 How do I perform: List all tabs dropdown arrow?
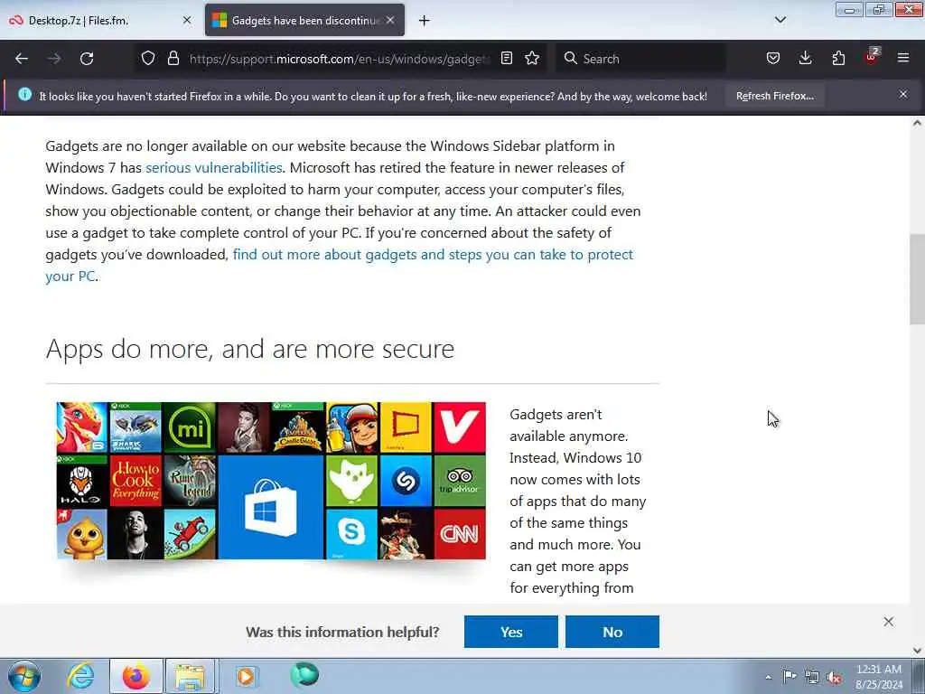tap(780, 20)
